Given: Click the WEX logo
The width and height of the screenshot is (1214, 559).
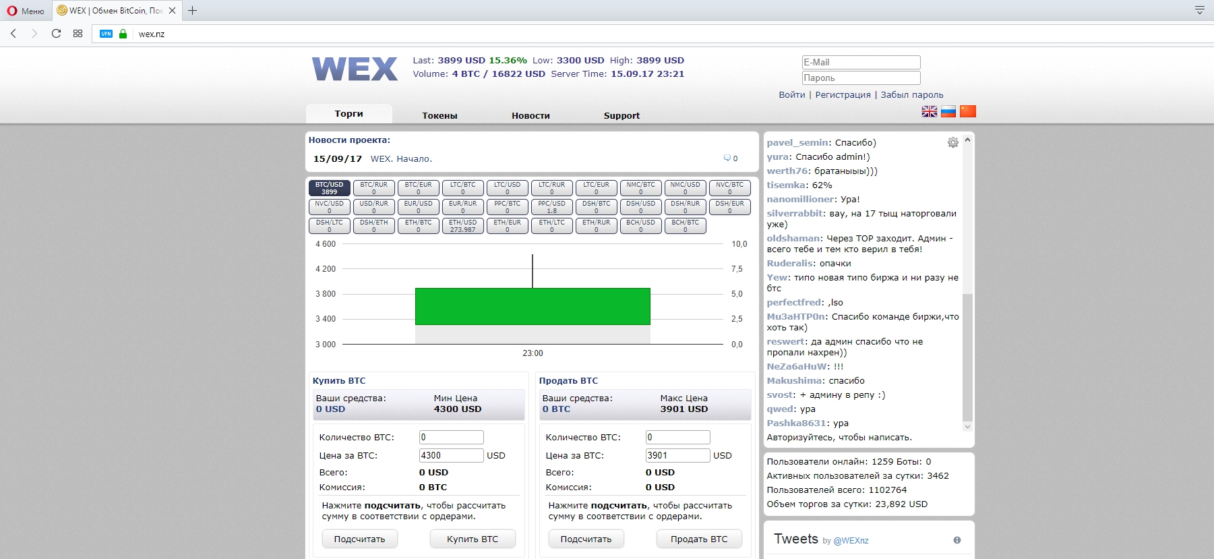Looking at the screenshot, I should tap(355, 69).
